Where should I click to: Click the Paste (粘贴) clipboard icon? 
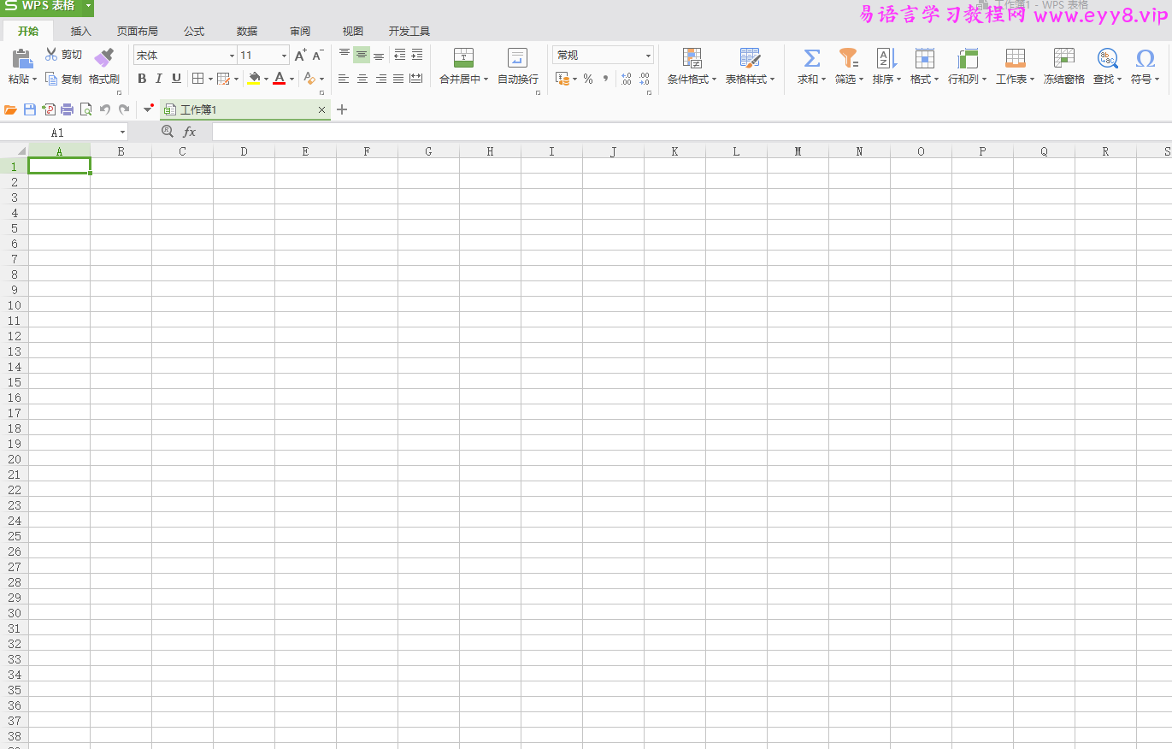tap(22, 58)
